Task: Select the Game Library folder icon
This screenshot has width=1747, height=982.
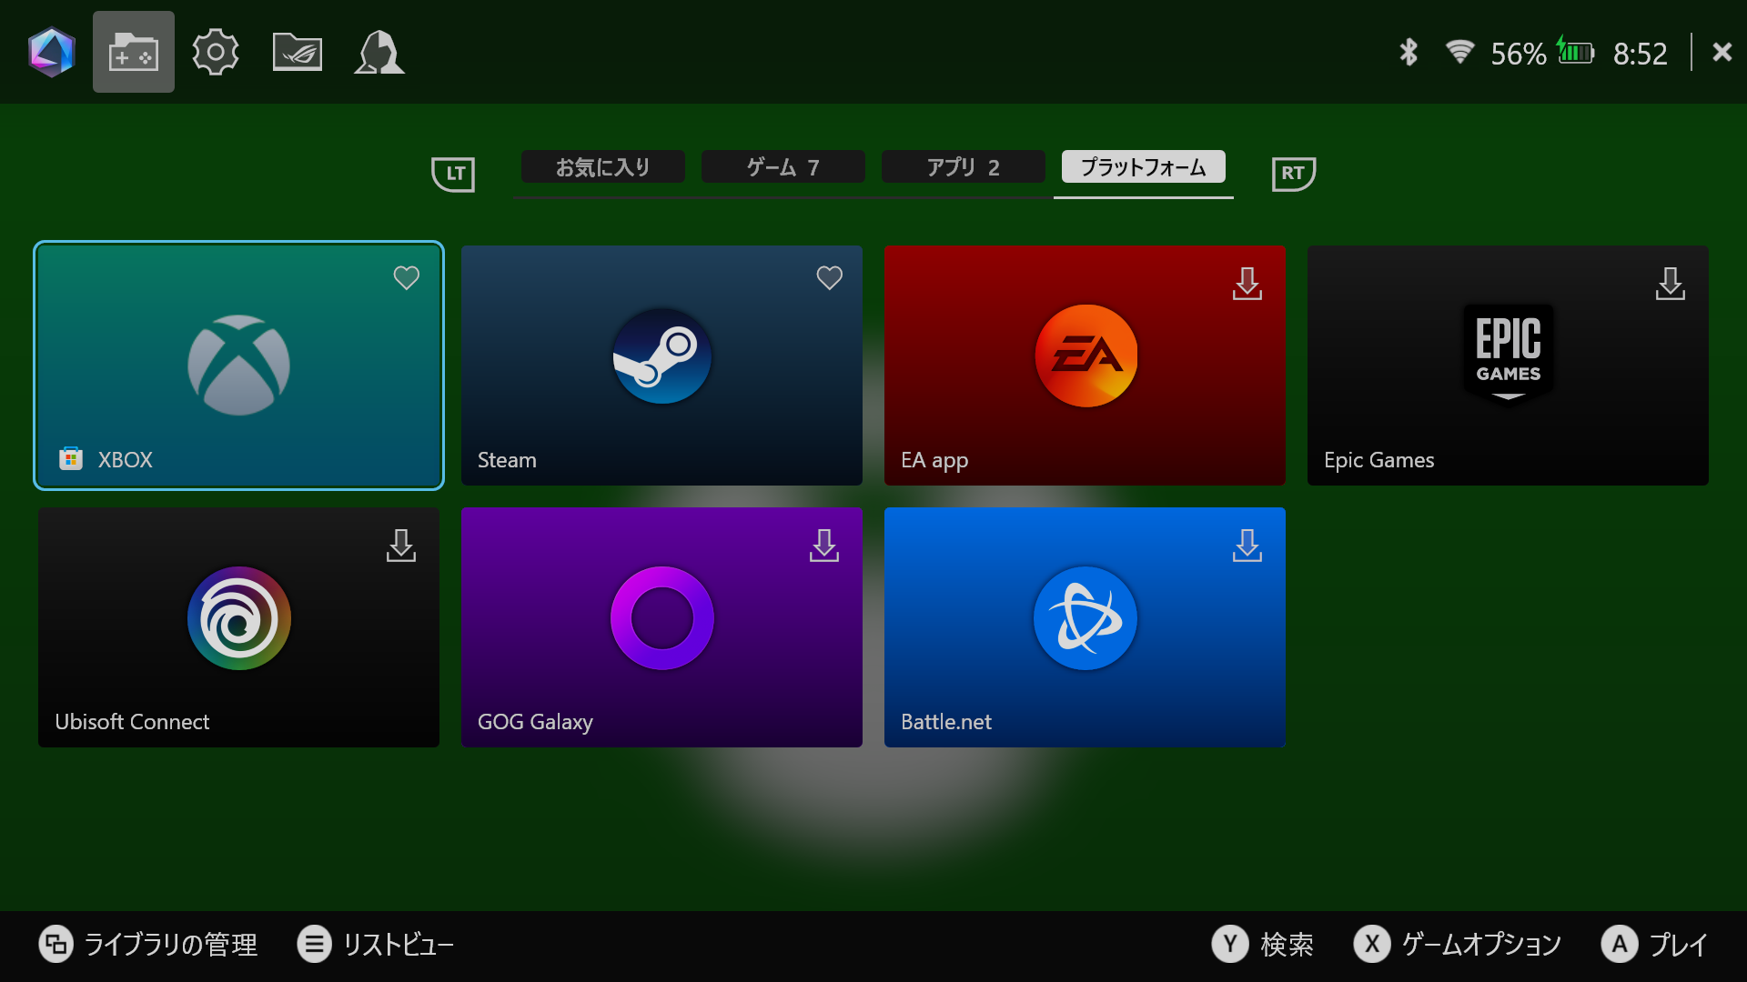Action: [134, 52]
